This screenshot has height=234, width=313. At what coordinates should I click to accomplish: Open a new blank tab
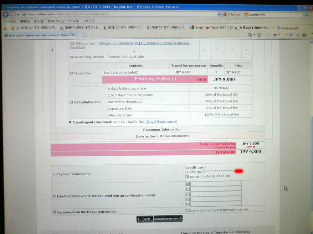coord(81,35)
